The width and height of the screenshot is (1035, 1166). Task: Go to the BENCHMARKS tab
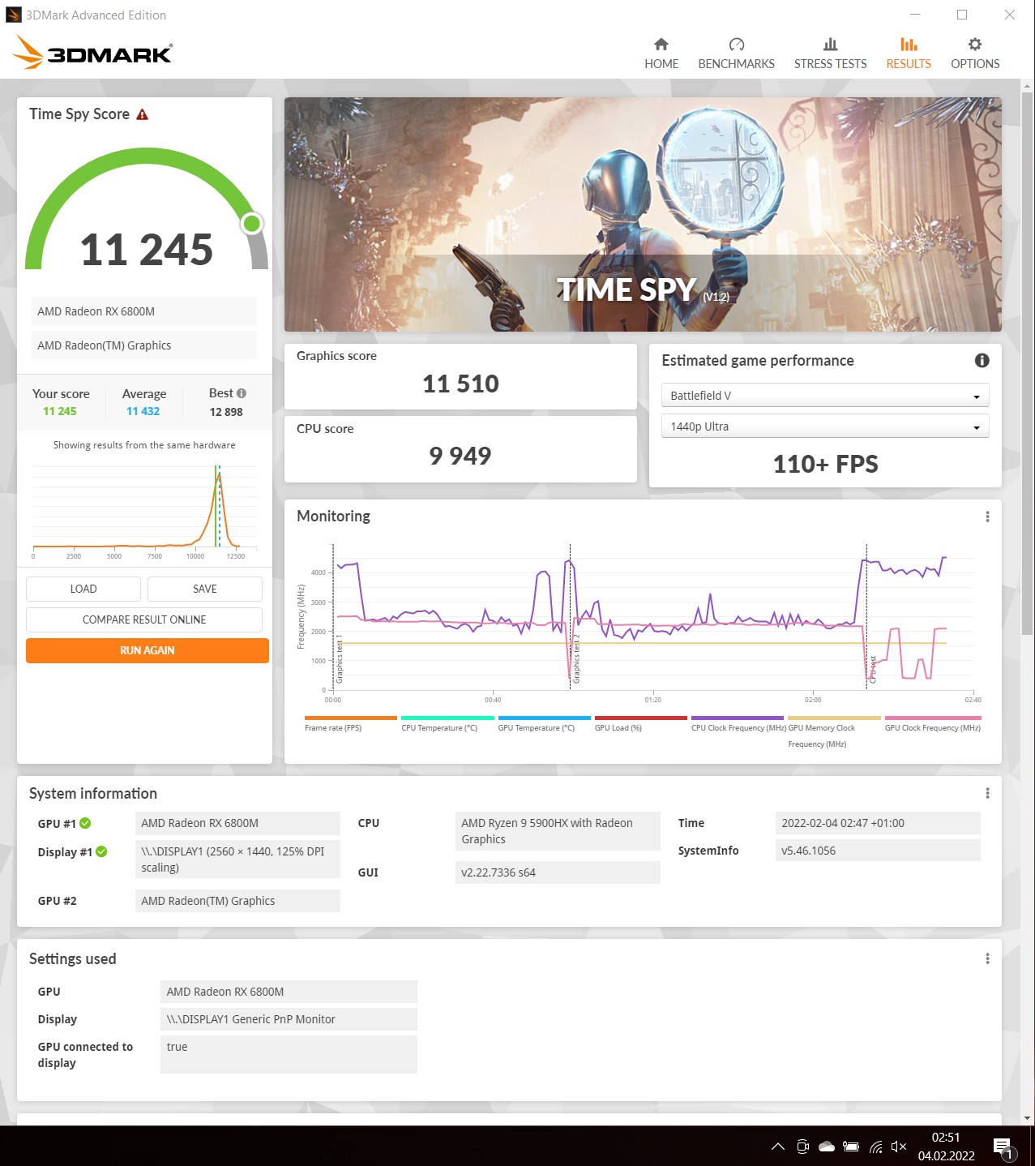(736, 54)
